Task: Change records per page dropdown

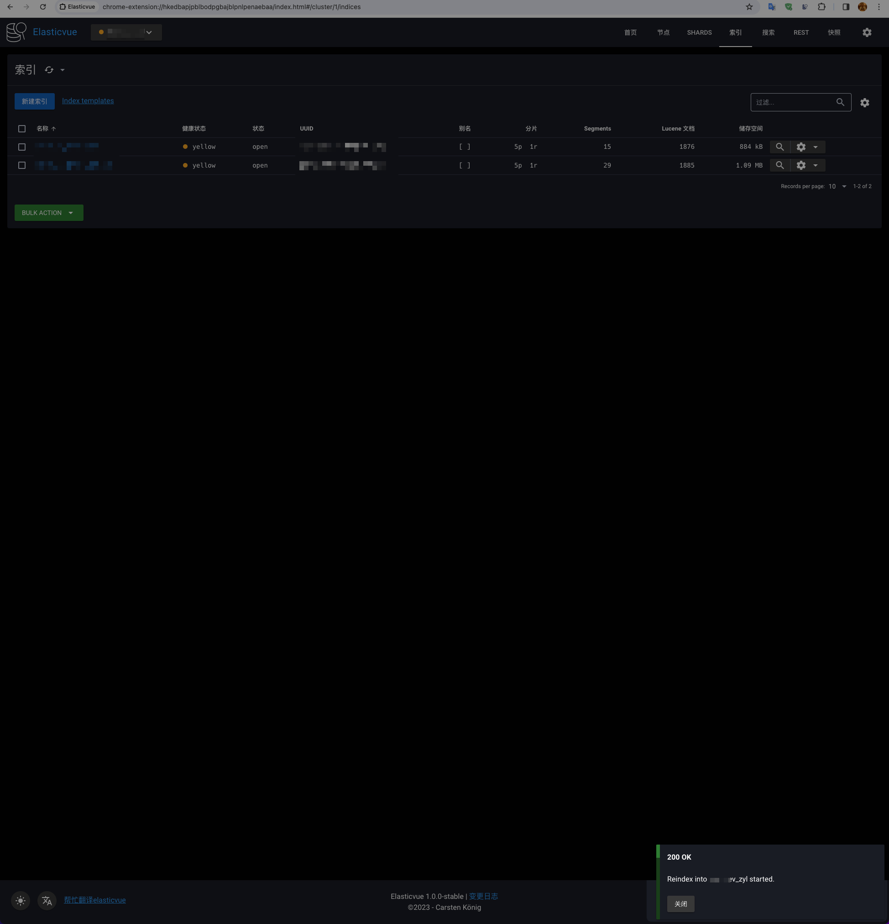Action: pyautogui.click(x=837, y=186)
